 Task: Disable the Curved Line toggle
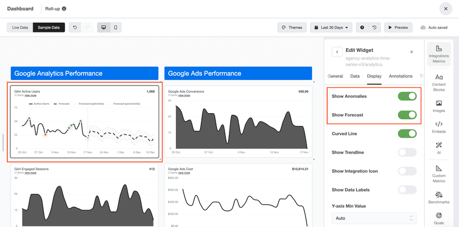[407, 134]
